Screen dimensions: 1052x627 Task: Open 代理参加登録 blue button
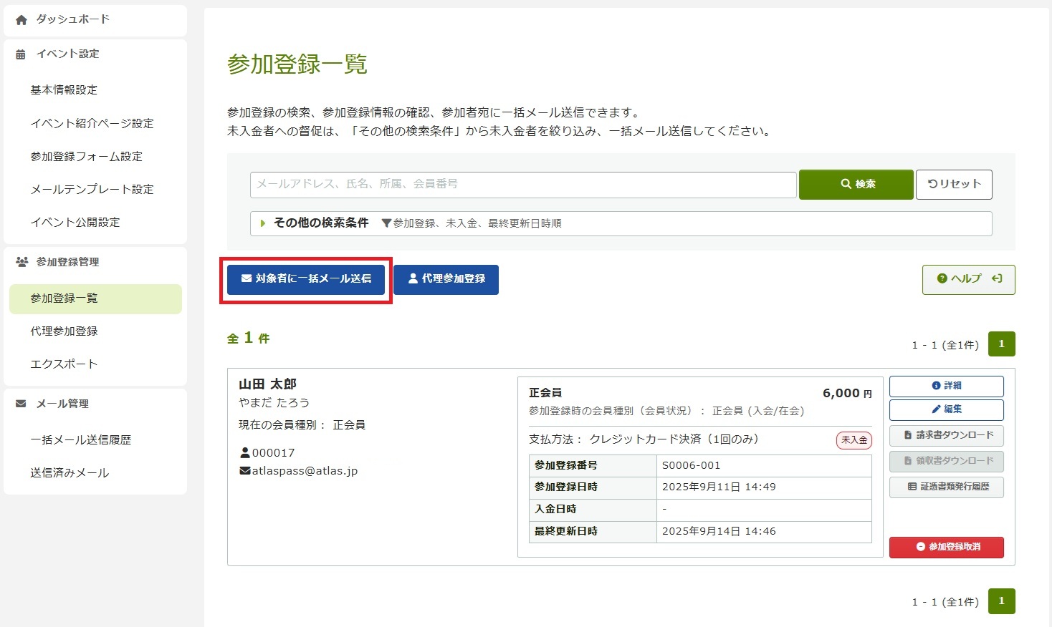[x=446, y=279]
